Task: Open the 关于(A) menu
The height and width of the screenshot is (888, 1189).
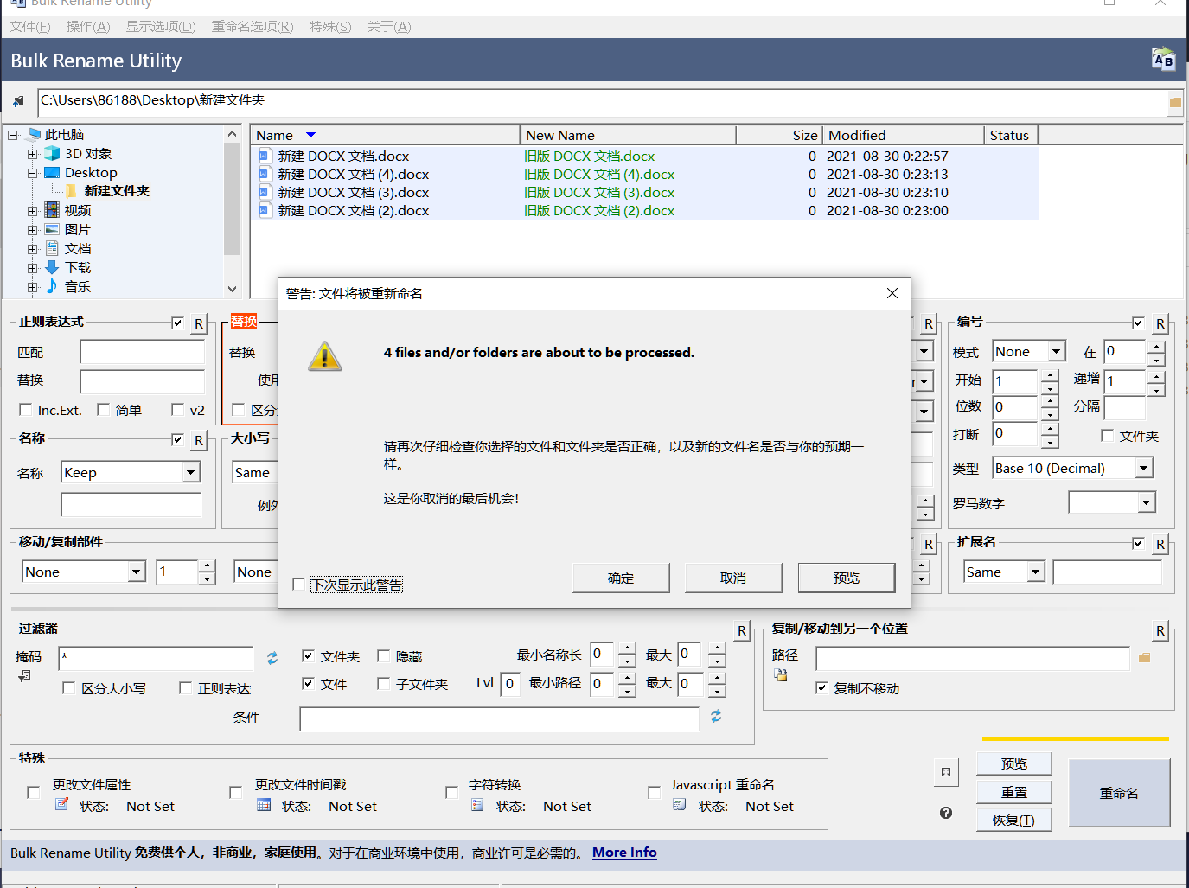Action: coord(389,26)
